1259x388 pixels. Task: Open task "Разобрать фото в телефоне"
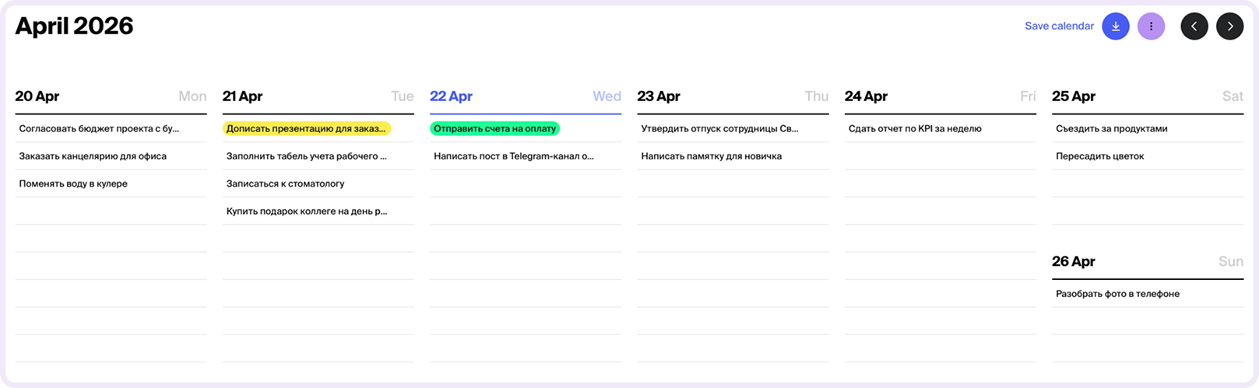pos(1117,294)
